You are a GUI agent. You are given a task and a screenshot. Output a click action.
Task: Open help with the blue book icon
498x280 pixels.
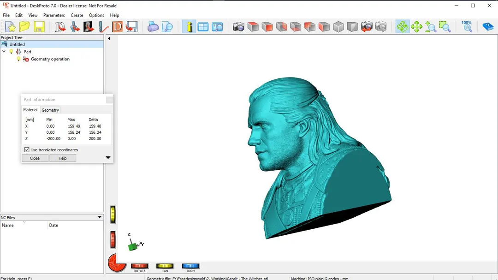point(488,27)
